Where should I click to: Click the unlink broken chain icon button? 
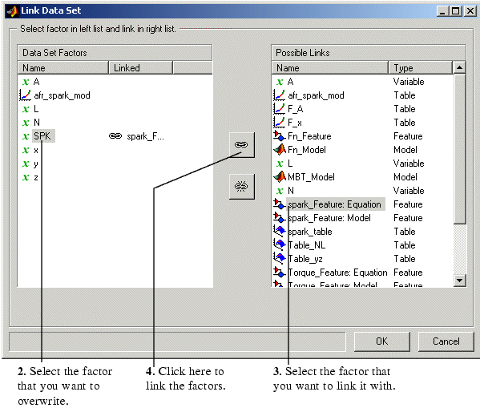[241, 187]
